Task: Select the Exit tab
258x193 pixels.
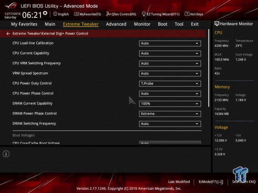Action: point(195,24)
